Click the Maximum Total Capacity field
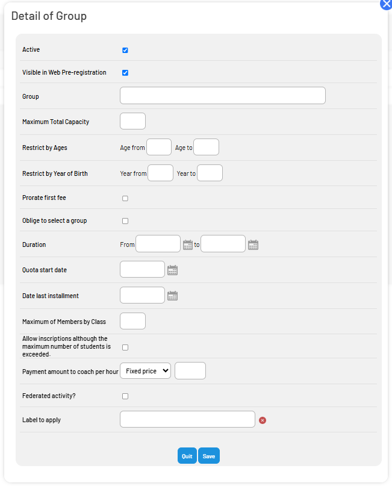Viewport: 392px width, 486px height. (132, 121)
